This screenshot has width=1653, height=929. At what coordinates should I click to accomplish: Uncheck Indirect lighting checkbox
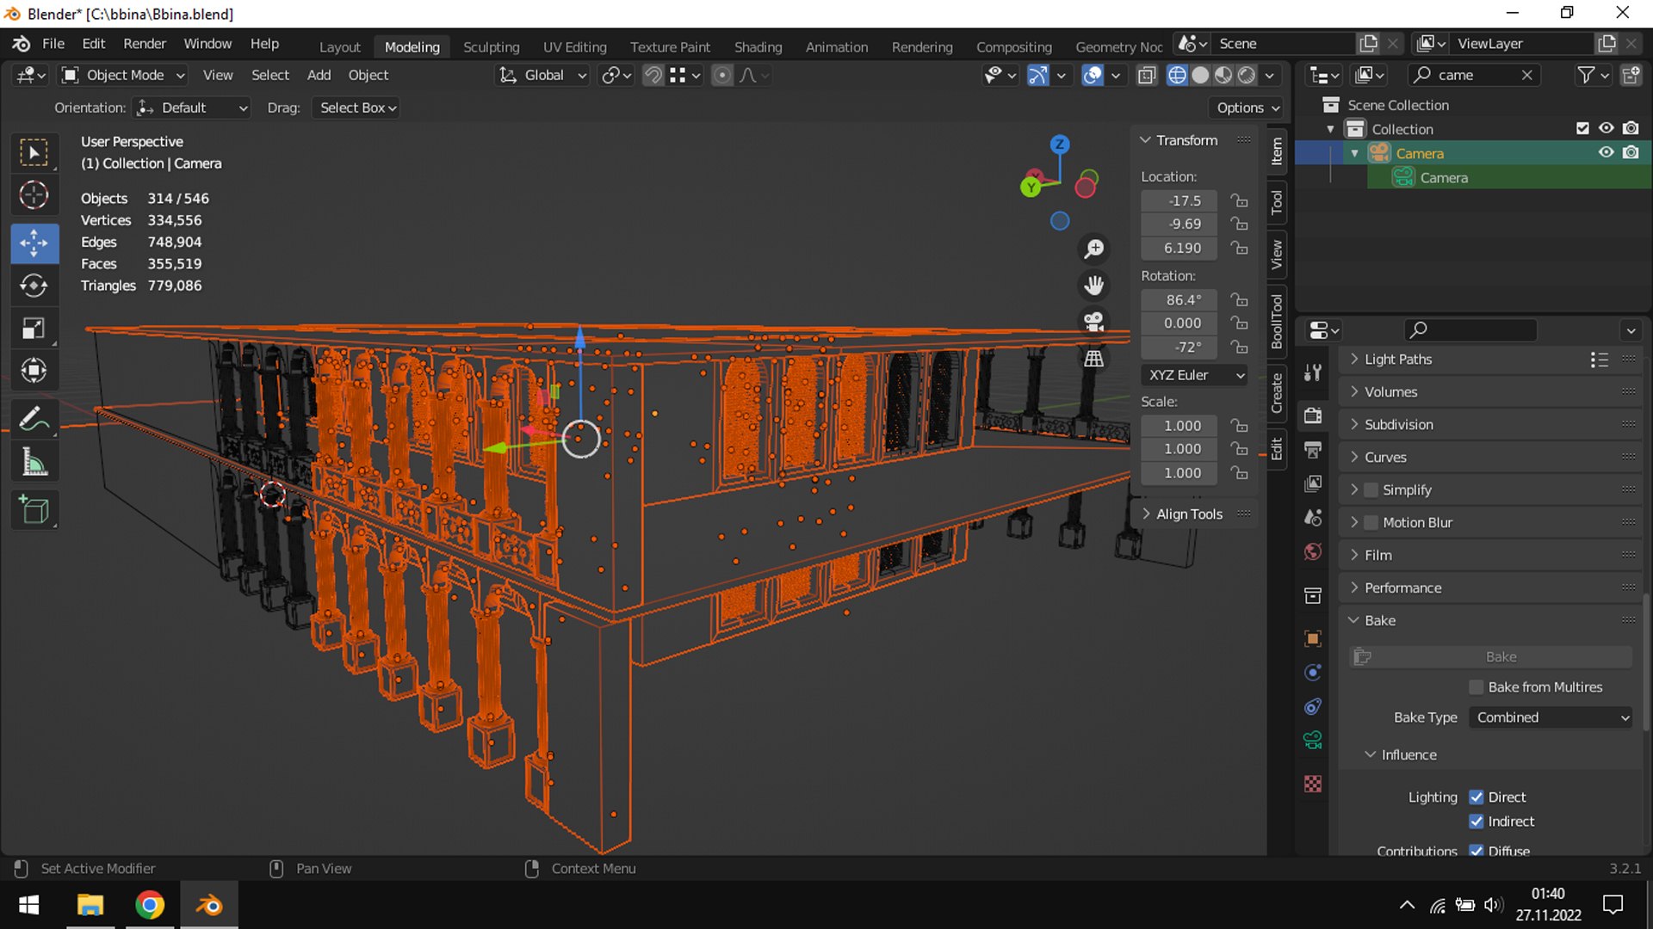tap(1477, 821)
